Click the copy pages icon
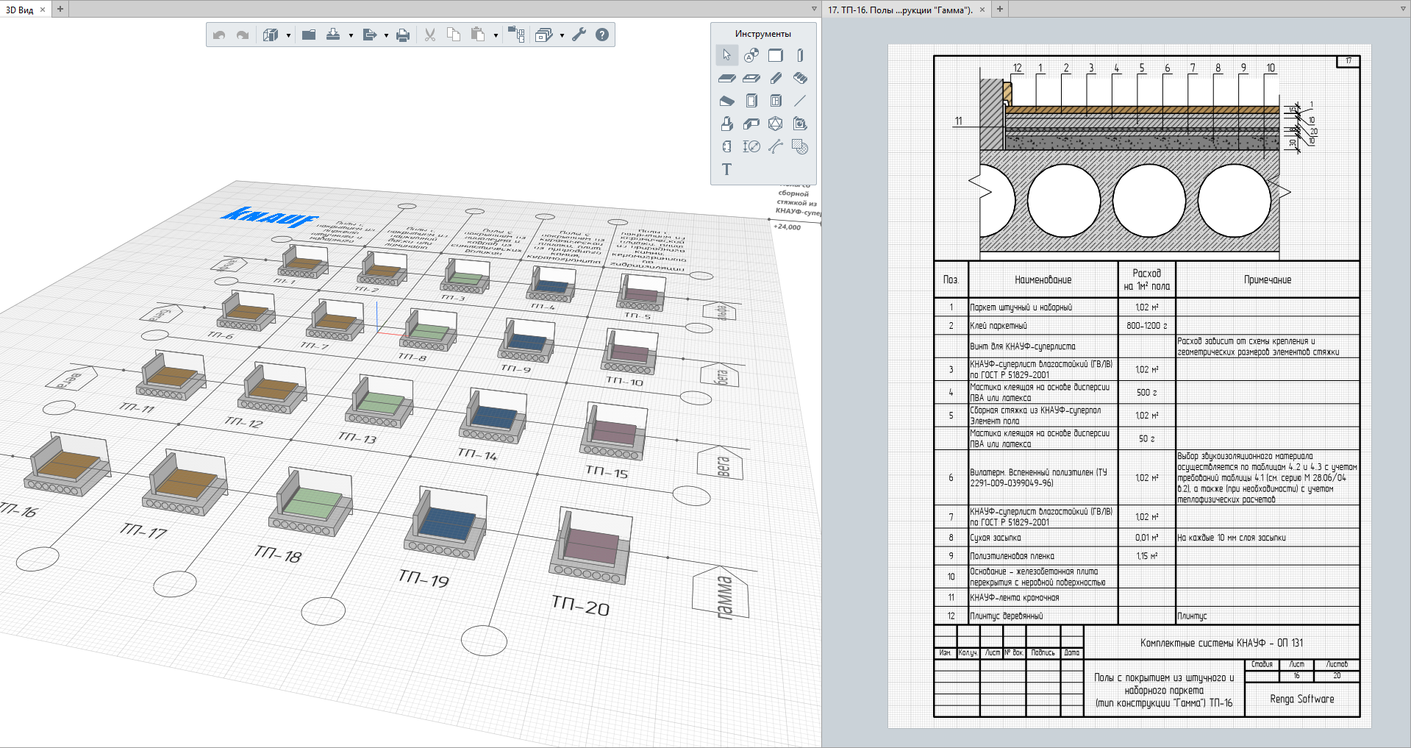 [x=454, y=35]
